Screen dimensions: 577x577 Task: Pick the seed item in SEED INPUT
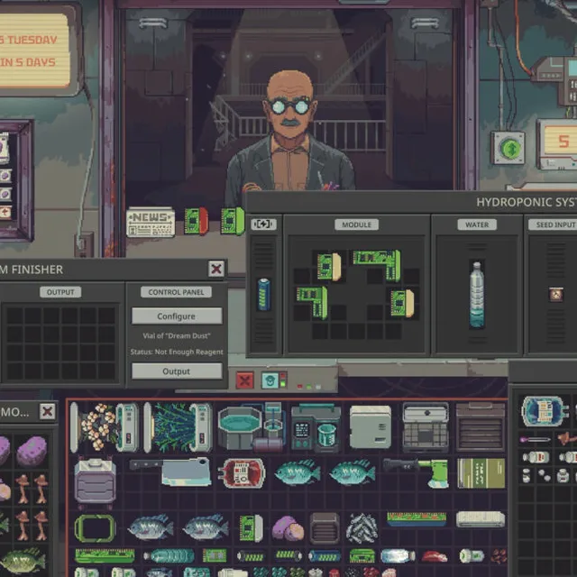[556, 295]
